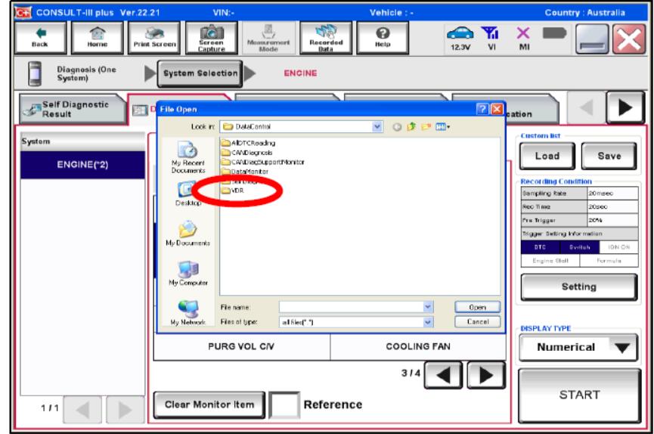
Task: Click Clear Monitor Item button
Action: [209, 405]
